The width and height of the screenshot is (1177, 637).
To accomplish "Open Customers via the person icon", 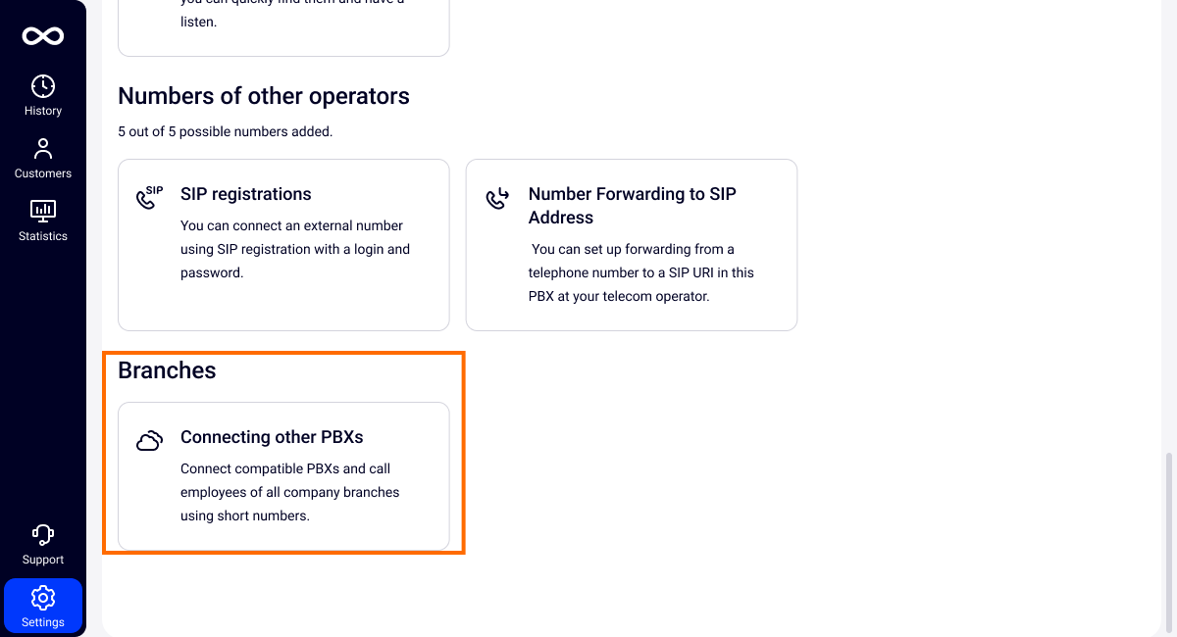I will pos(43,149).
